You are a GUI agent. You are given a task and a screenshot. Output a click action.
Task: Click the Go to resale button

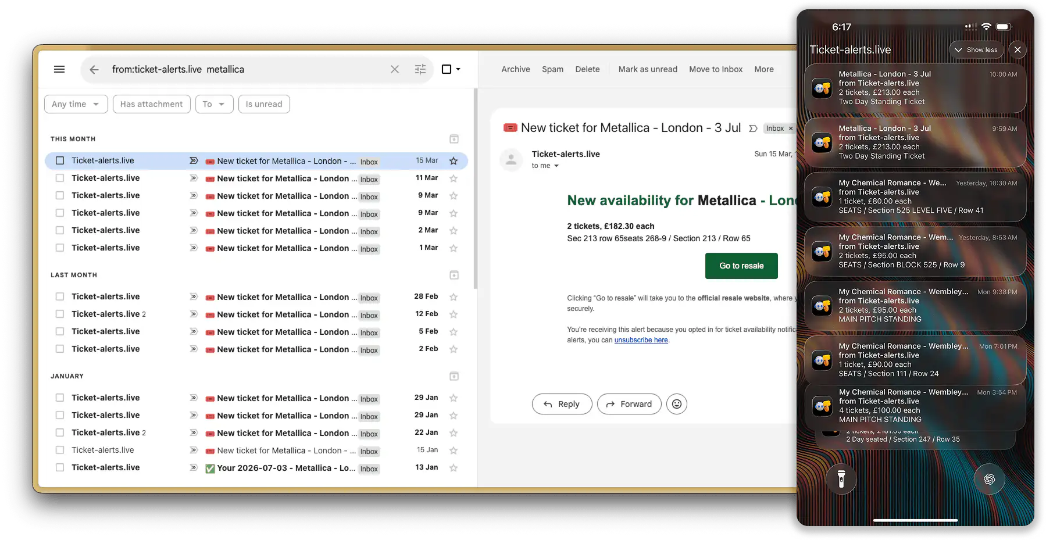[x=741, y=266]
